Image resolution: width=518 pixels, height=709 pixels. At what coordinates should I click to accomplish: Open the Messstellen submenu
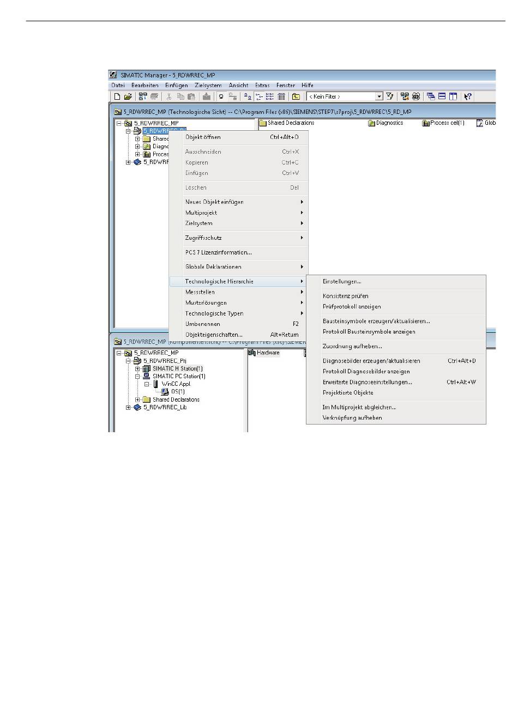[239, 292]
